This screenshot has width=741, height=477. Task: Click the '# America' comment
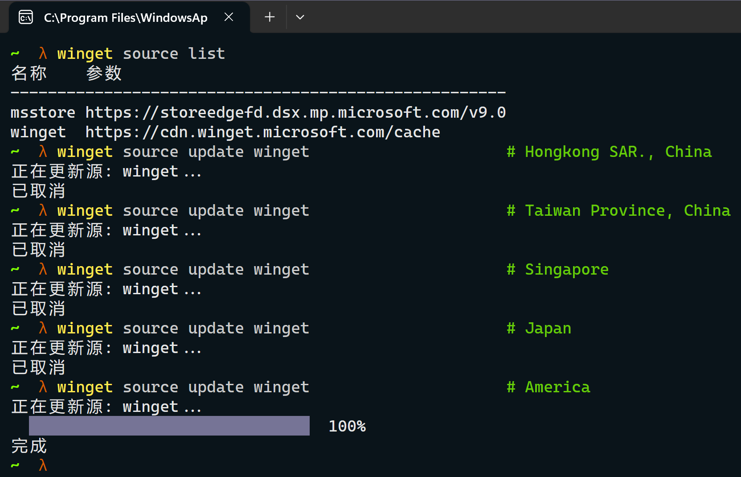point(548,387)
